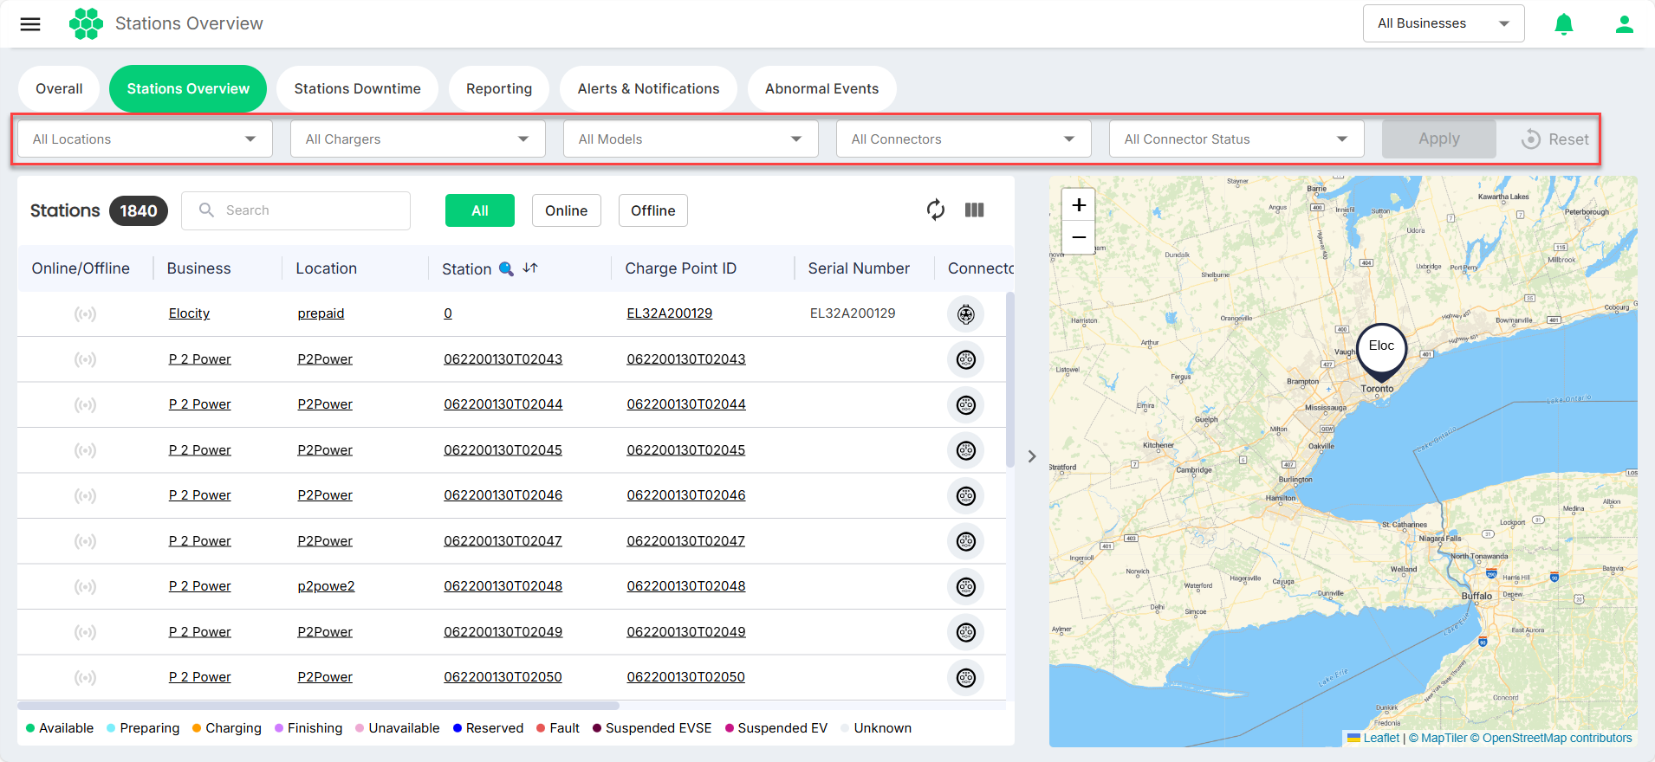Image resolution: width=1655 pixels, height=762 pixels.
Task: Switch to the Overall tab
Action: [x=59, y=88]
